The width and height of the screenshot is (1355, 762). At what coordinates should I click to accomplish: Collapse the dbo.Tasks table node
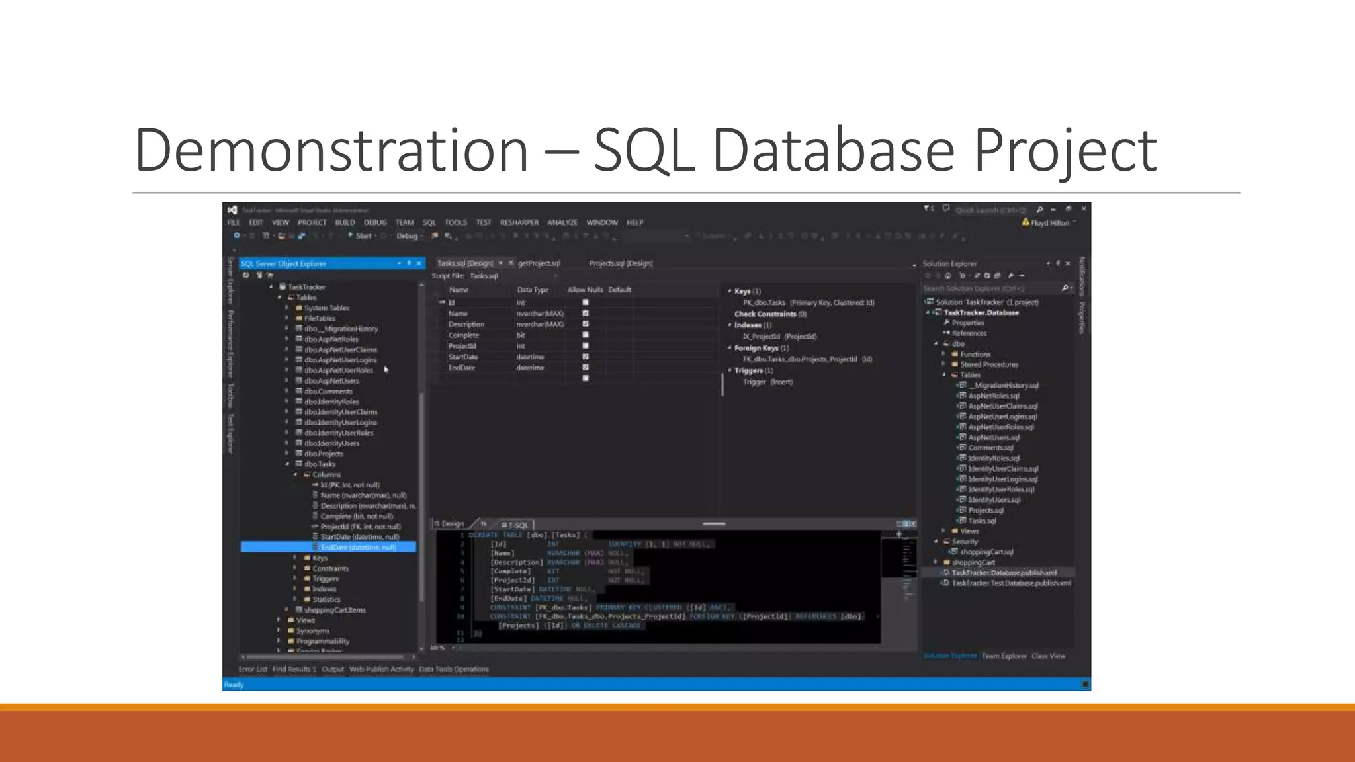point(287,464)
